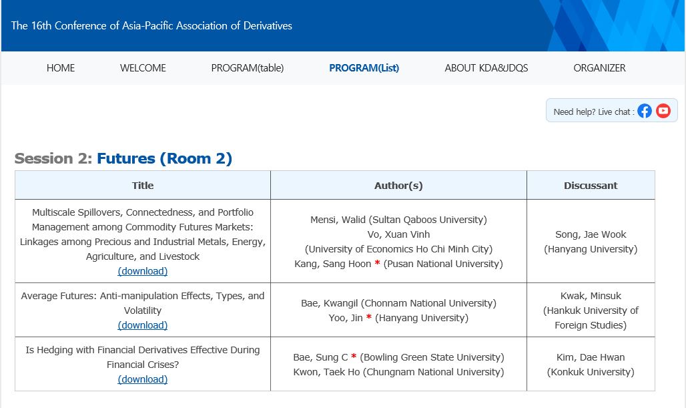Viewport: 686px width, 408px height.
Task: Click discussant 'Song, Jae Wook'
Action: [591, 234]
